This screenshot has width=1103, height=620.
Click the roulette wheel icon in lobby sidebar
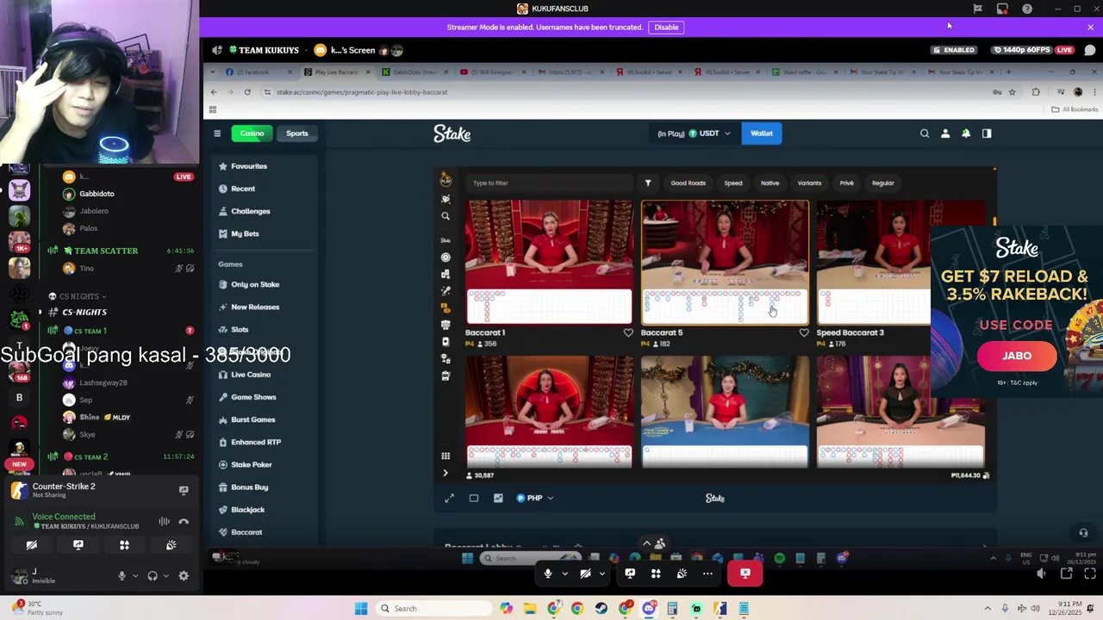pos(446,257)
